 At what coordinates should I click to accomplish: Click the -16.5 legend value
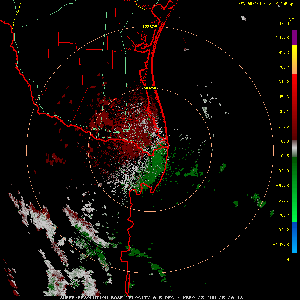tap(282, 156)
